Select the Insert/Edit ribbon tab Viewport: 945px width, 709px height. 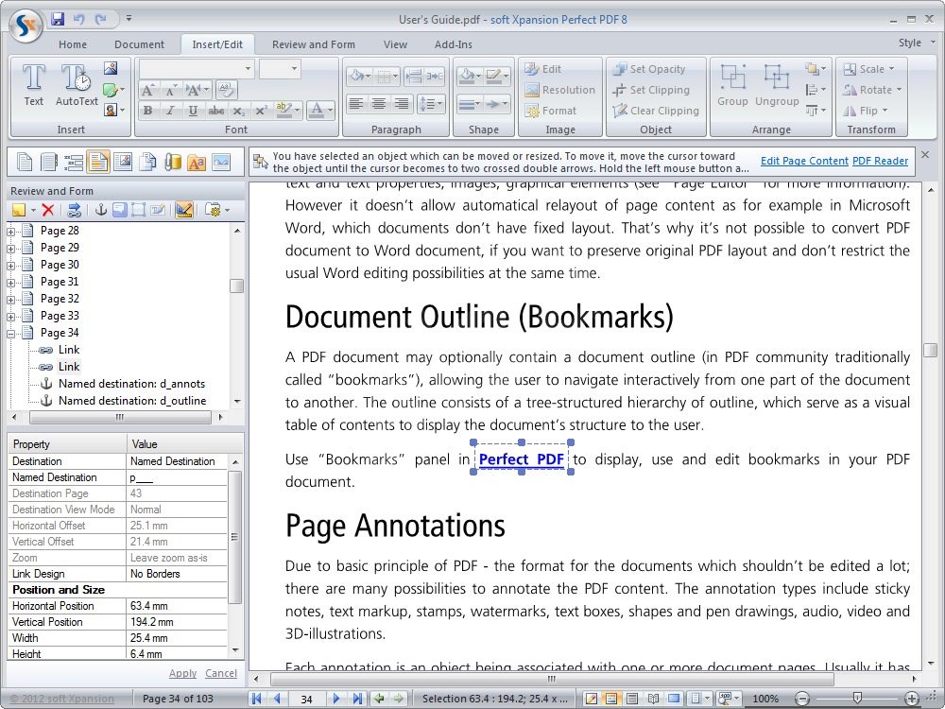(x=217, y=44)
